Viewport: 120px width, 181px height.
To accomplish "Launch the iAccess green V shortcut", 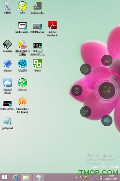I will tap(22, 85).
